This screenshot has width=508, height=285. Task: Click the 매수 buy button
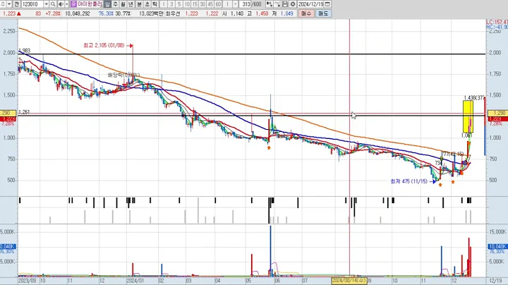click(306, 13)
